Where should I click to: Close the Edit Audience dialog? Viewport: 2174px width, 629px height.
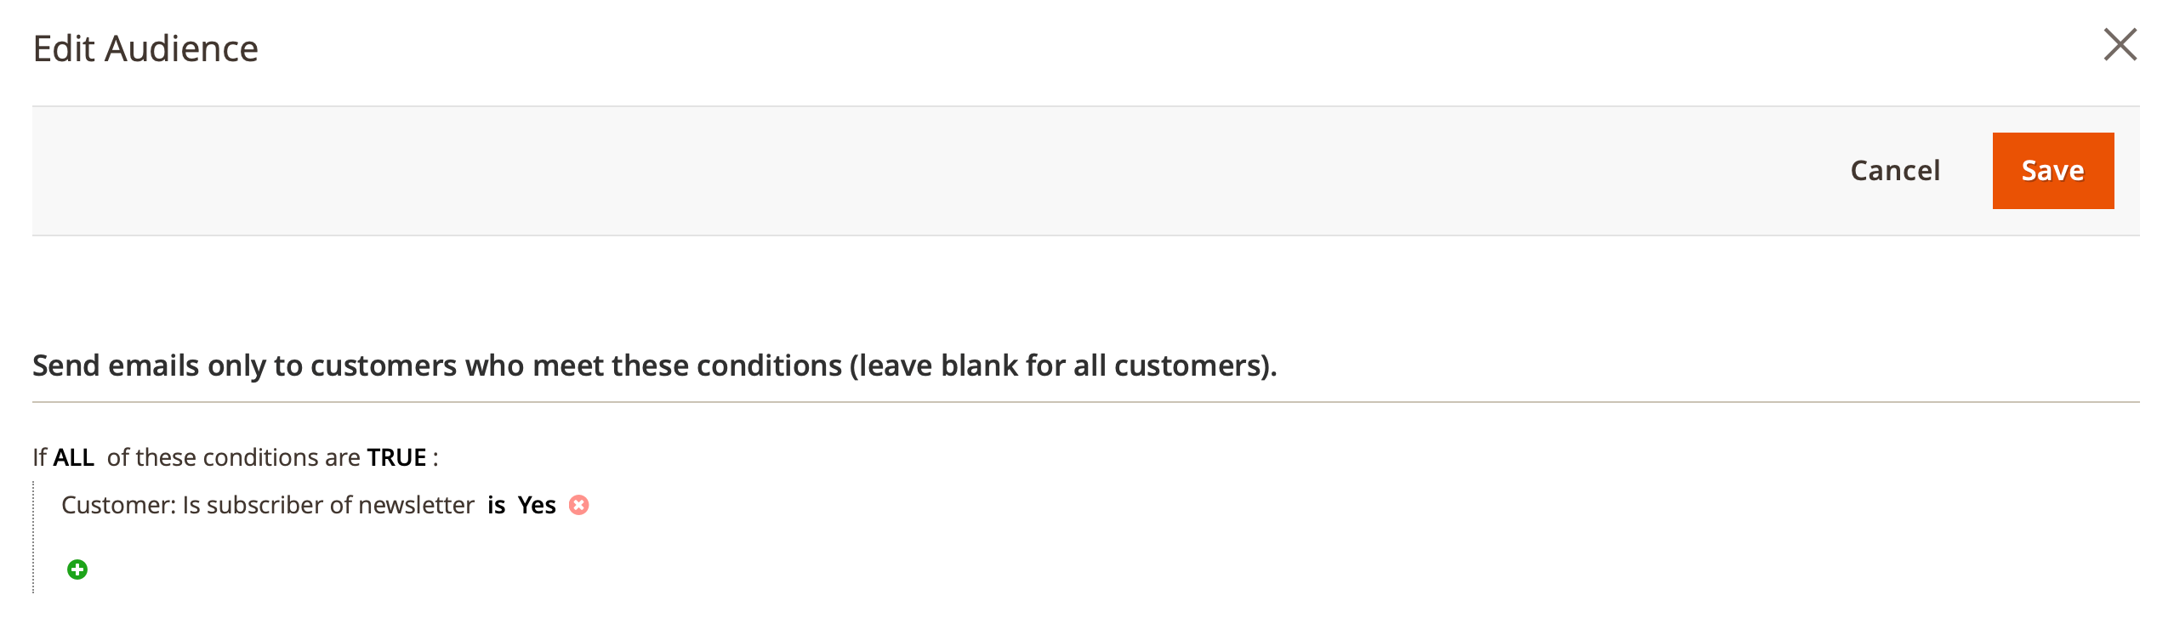tap(2120, 46)
